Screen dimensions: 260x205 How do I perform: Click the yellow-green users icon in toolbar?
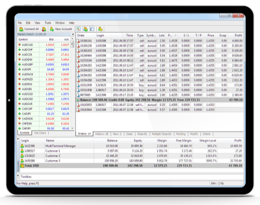click(100, 29)
